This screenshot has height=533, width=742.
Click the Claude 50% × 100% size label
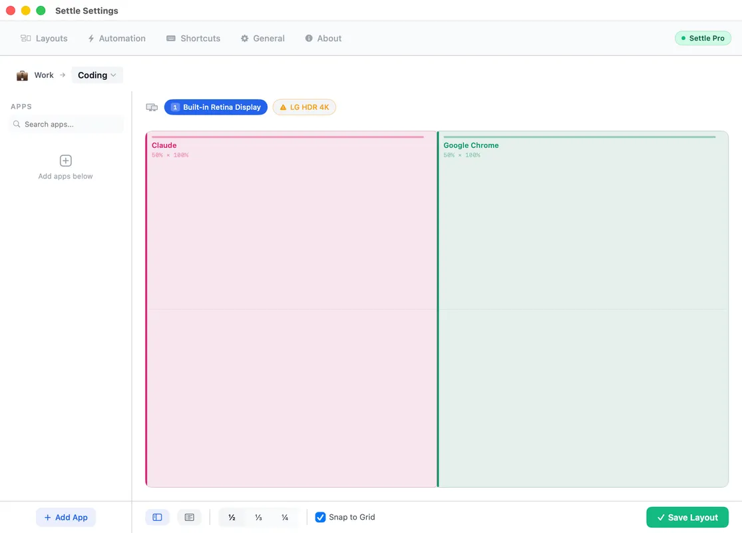170,155
